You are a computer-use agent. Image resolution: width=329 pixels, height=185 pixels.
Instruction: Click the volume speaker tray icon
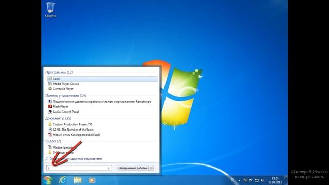point(262,180)
